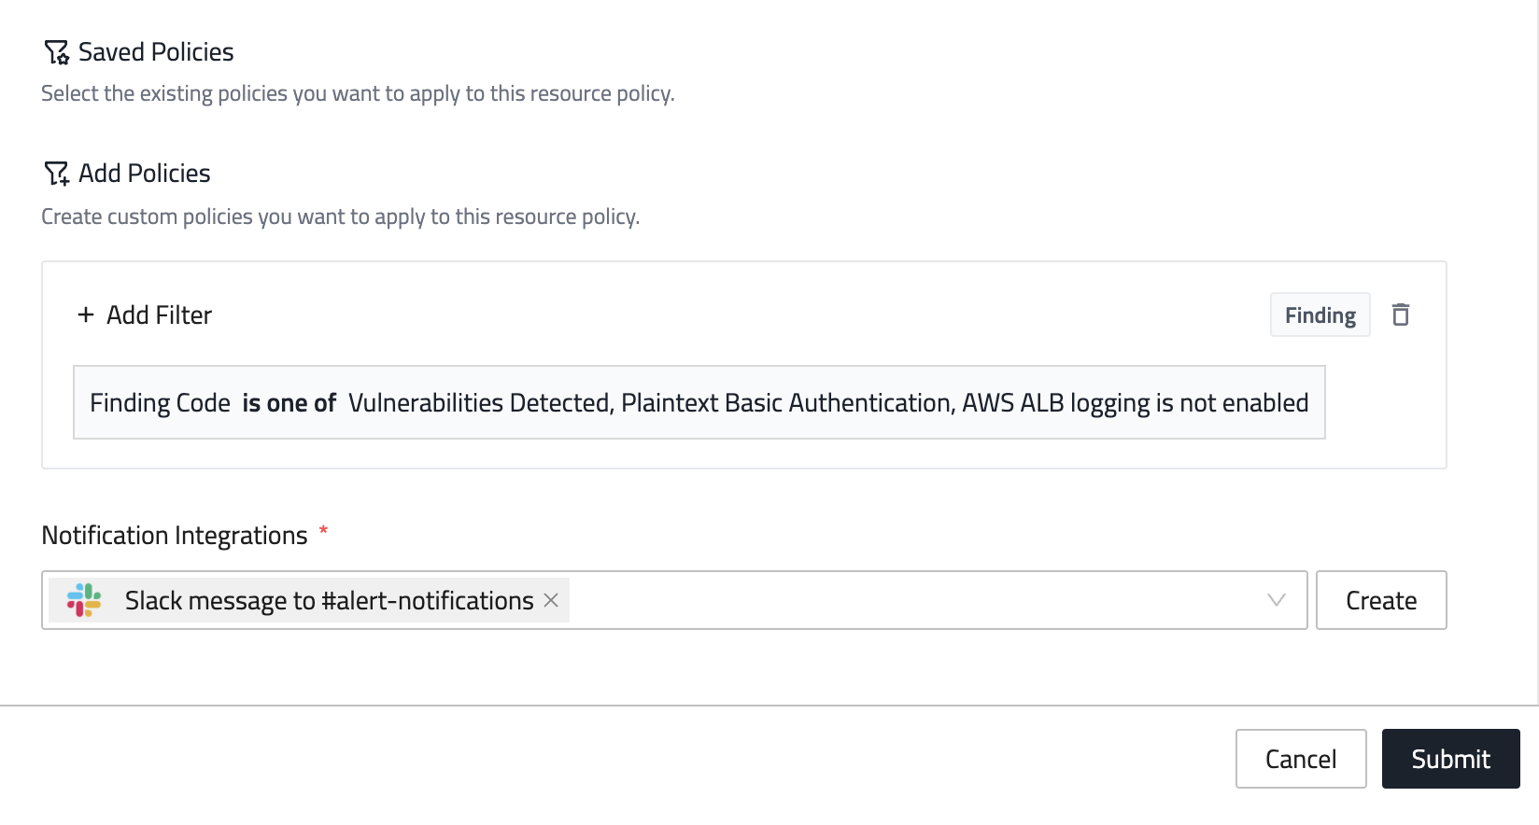Click "AWS ALB logging is not enabled" value
Screen dimensions: 1539x825
pos(1135,403)
